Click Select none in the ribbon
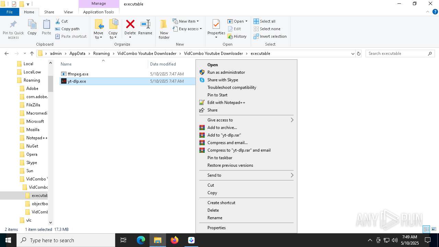Screen dimensions: 439x247 click(x=267, y=29)
